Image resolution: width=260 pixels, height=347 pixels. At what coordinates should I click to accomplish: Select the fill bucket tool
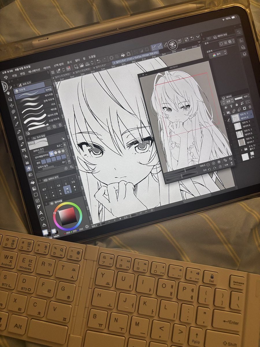[33, 182]
